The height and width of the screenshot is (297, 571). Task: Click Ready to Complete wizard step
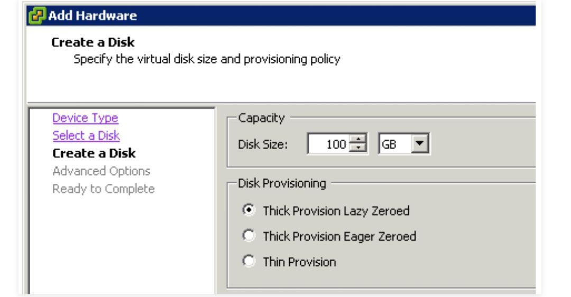[104, 189]
